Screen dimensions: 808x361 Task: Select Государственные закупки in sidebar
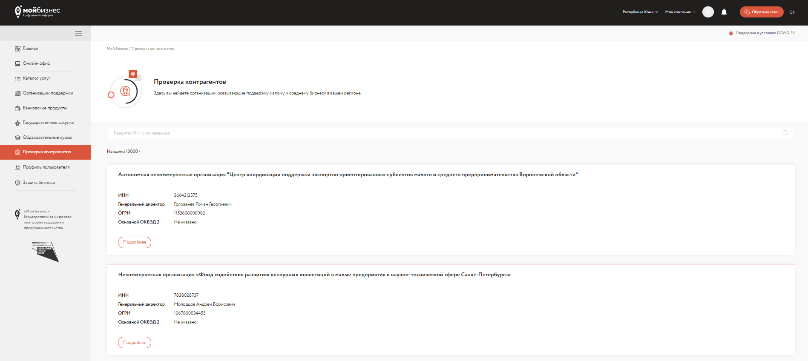[48, 123]
